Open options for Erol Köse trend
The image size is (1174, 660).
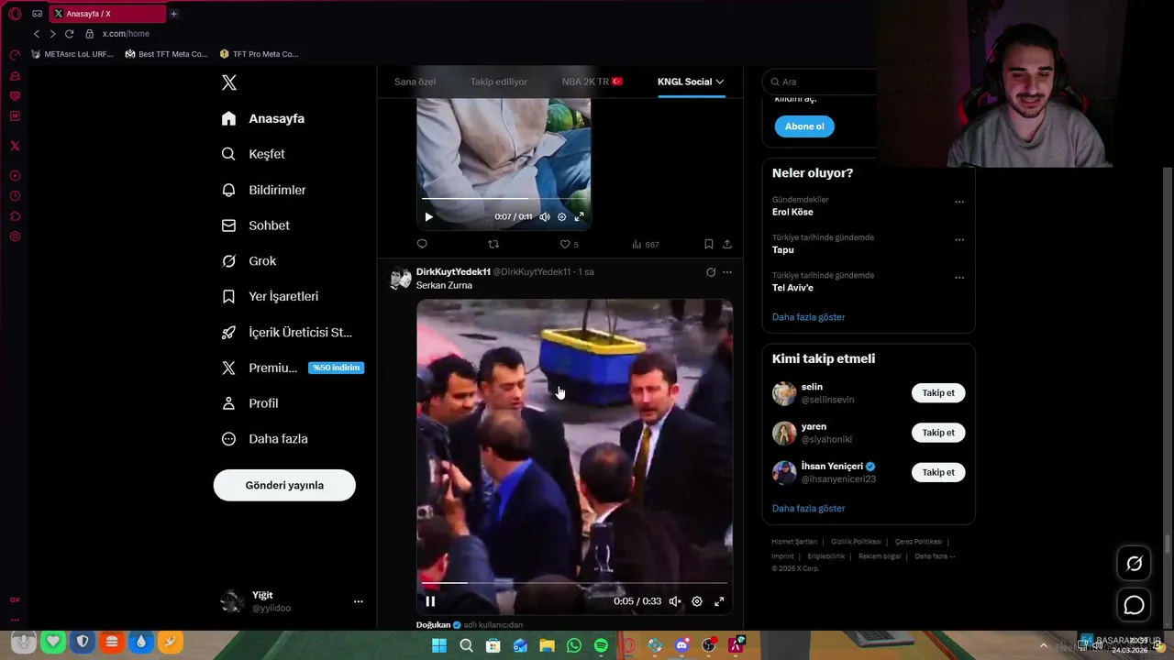(959, 202)
